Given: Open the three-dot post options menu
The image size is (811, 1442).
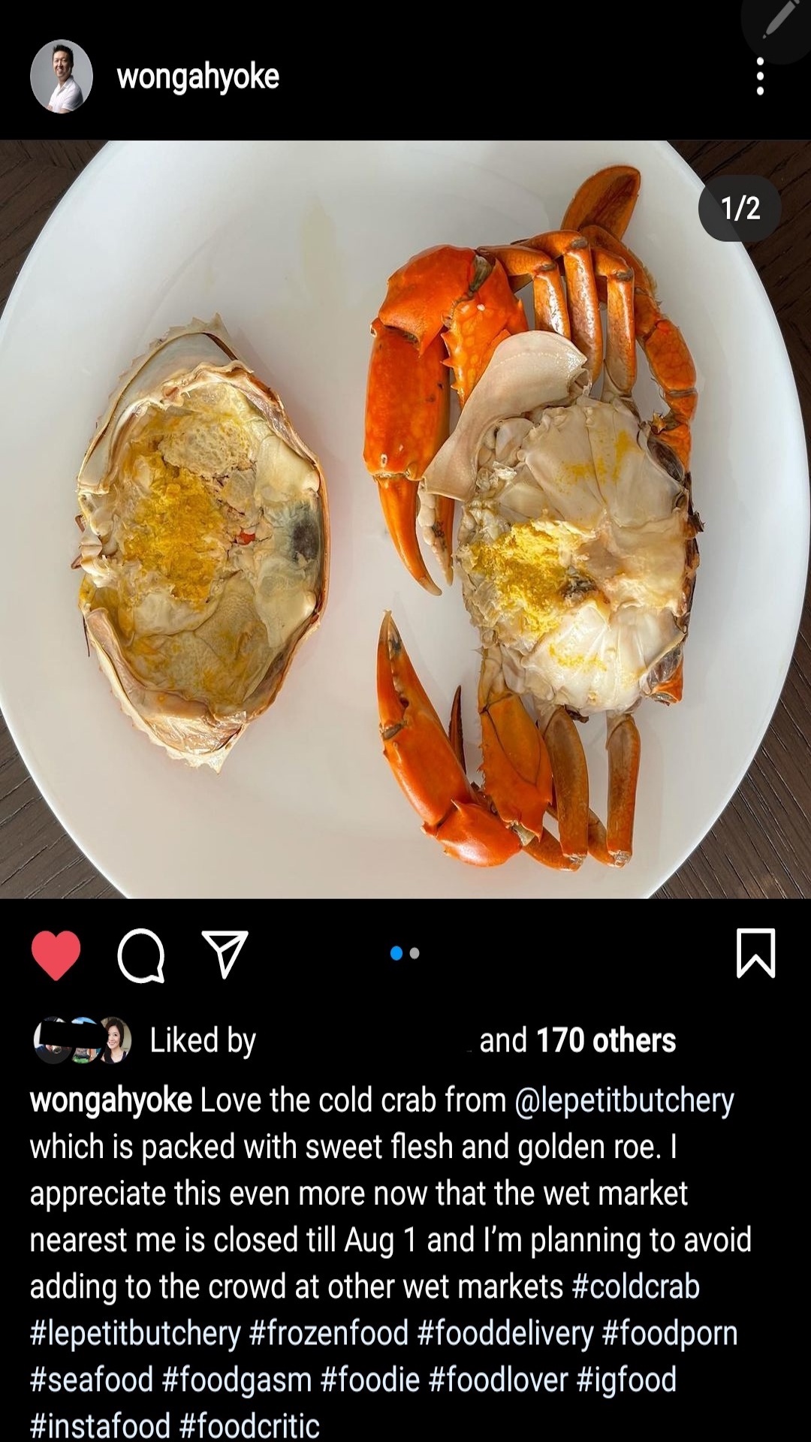Looking at the screenshot, I should point(760,77).
